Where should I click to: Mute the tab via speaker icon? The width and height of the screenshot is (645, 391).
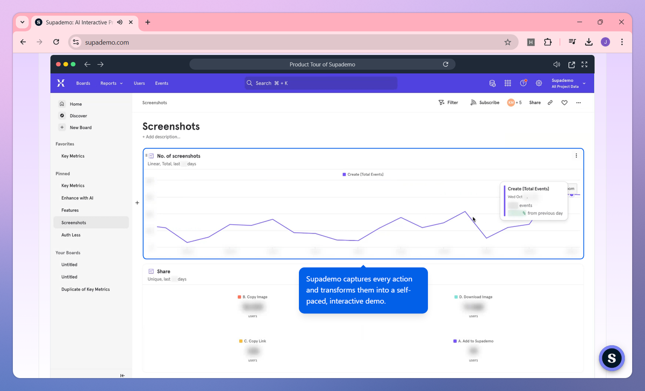tap(119, 23)
